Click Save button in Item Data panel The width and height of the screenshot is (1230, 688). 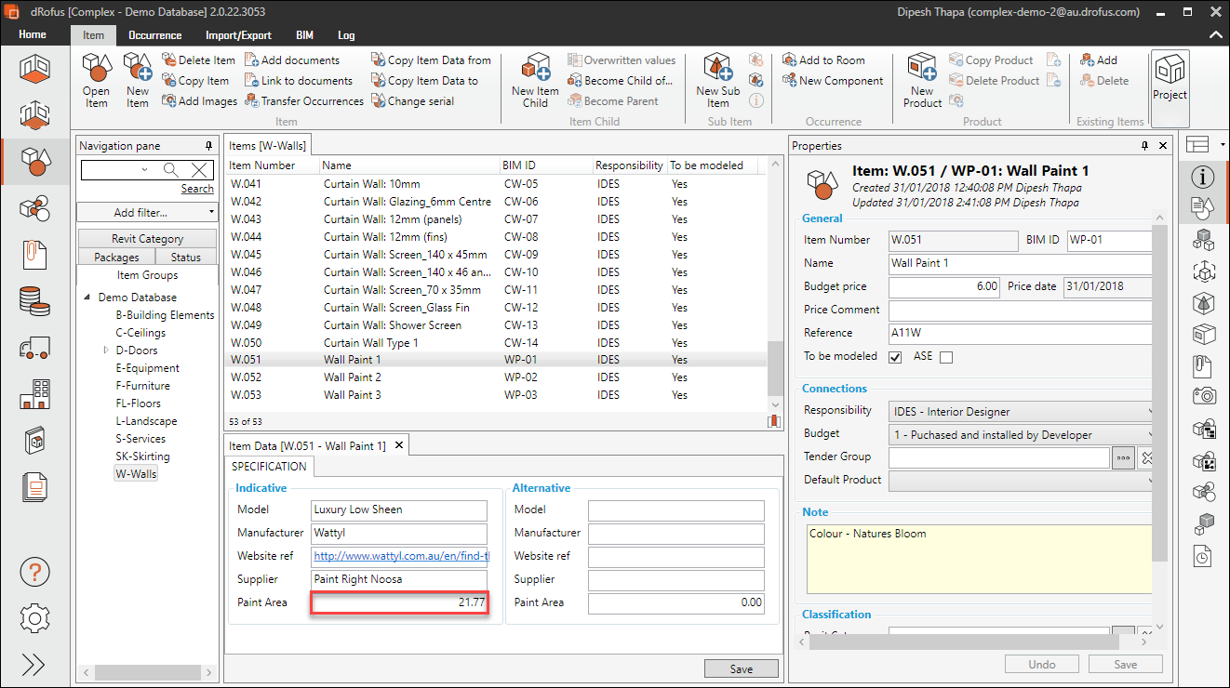[741, 668]
